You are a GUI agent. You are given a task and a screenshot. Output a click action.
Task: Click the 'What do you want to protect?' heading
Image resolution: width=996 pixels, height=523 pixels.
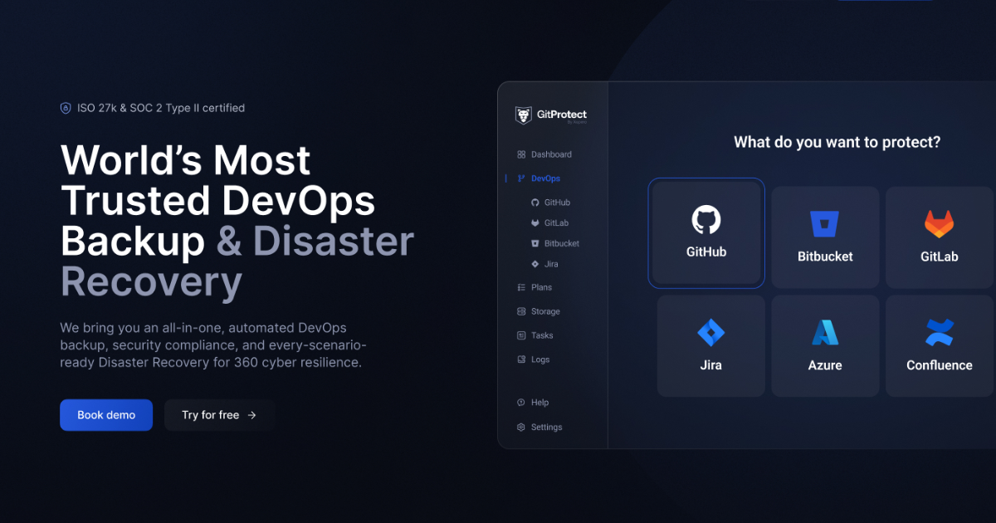point(837,143)
